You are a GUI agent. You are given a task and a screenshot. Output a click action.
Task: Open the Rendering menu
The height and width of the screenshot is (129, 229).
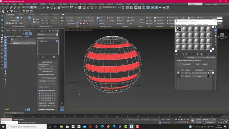pos(73,4)
